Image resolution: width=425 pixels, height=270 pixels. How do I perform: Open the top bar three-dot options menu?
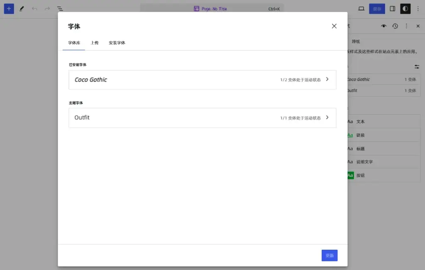[418, 9]
